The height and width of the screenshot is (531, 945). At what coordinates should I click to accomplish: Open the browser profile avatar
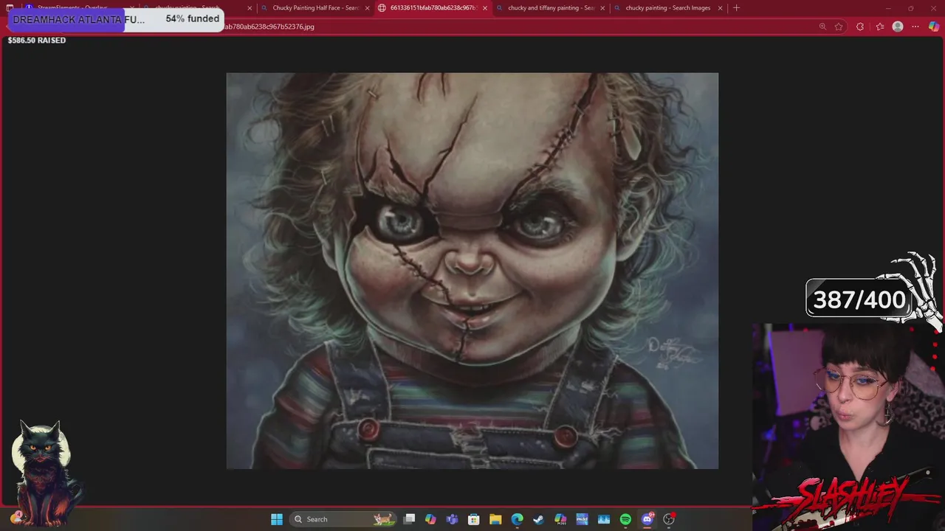pos(898,27)
